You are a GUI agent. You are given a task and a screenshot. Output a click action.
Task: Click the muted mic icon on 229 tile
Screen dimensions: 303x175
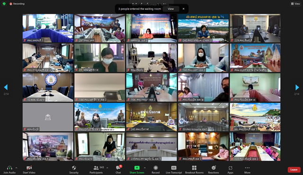(232, 40)
